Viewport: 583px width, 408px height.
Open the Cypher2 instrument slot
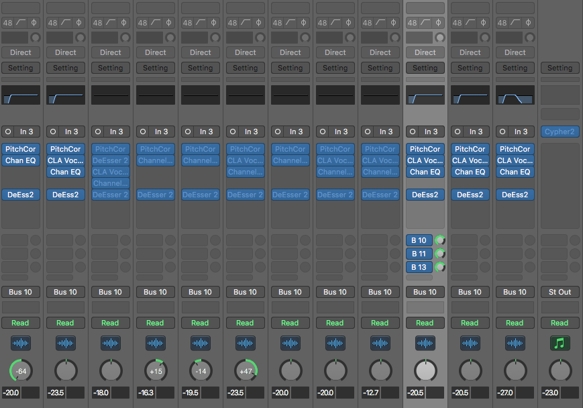(560, 132)
